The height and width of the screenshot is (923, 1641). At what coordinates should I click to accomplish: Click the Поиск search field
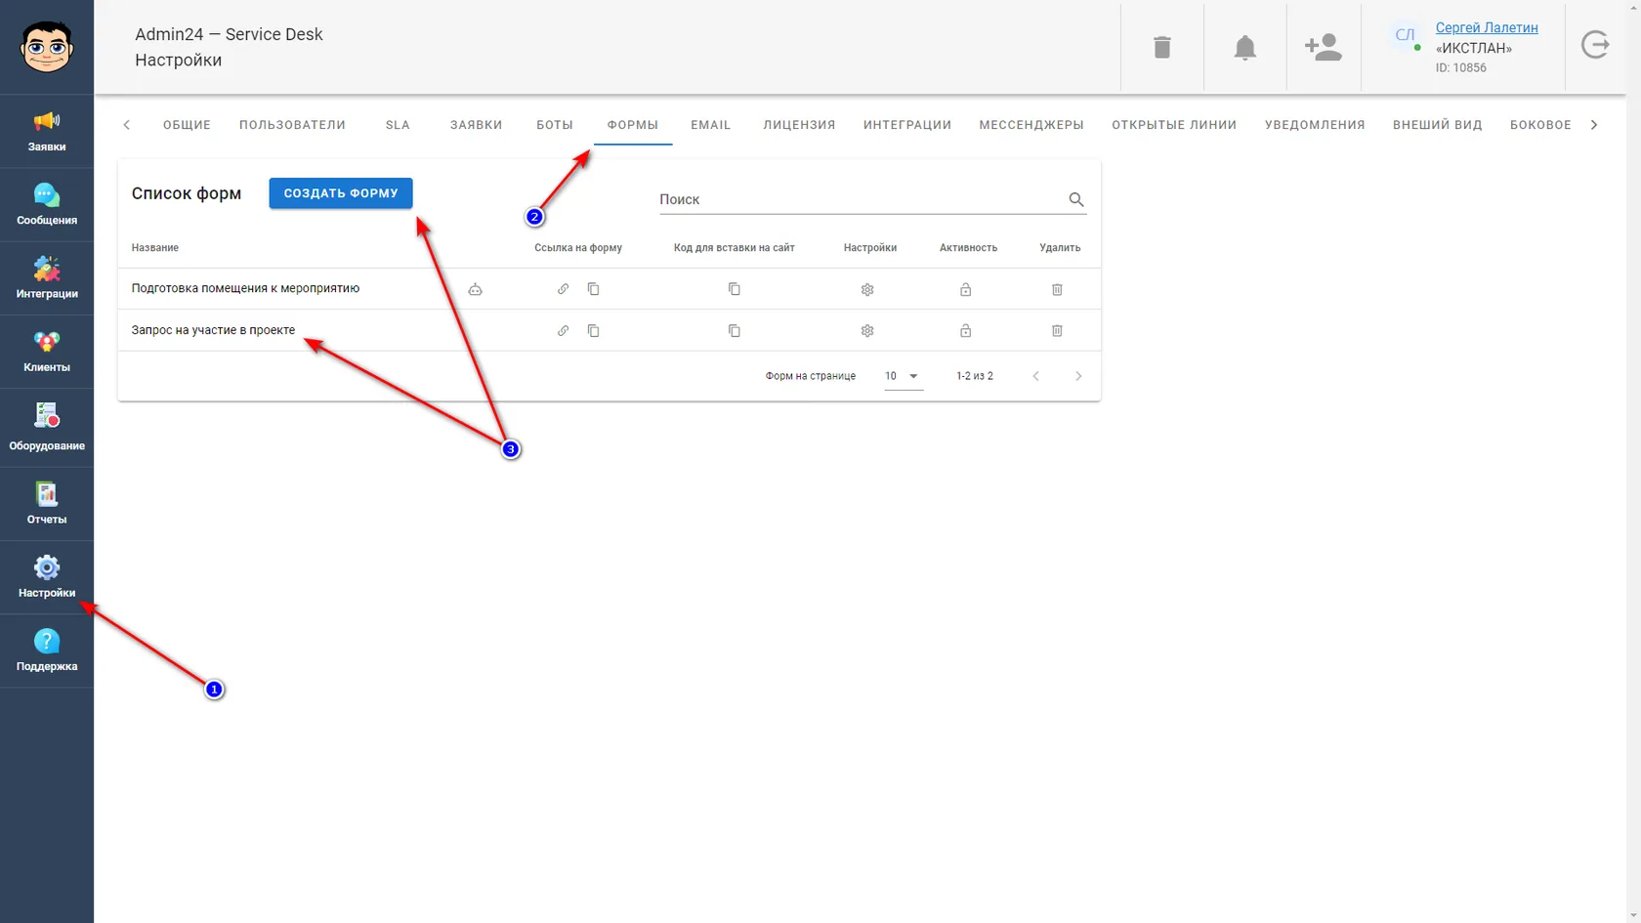862,199
